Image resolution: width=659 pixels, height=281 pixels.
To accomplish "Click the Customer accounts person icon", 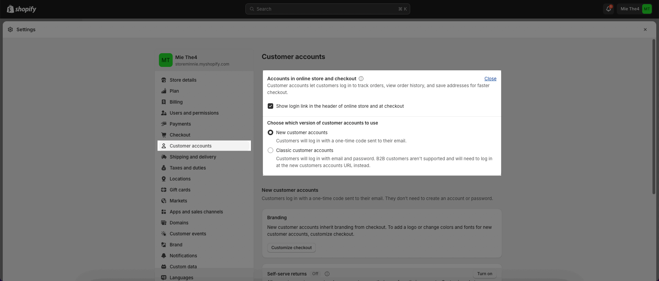I will (x=164, y=146).
